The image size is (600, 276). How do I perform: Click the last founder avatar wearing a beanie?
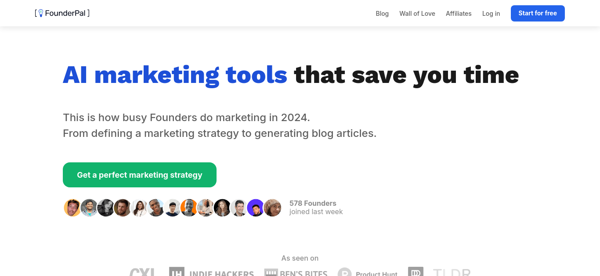[272, 208]
